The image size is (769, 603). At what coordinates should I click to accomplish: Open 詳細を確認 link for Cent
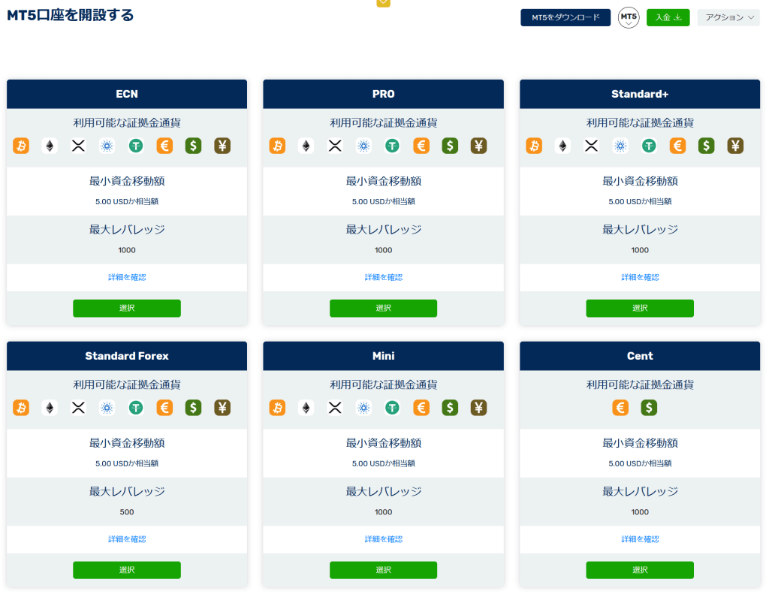pyautogui.click(x=640, y=539)
